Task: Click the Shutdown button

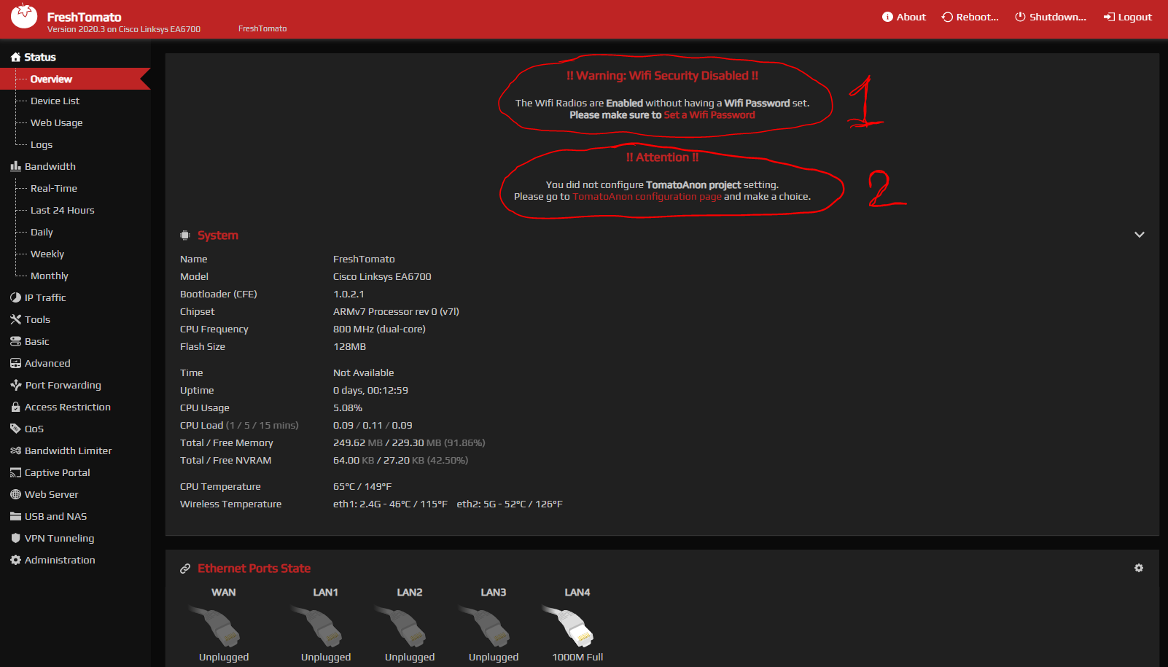Action: [x=1051, y=17]
